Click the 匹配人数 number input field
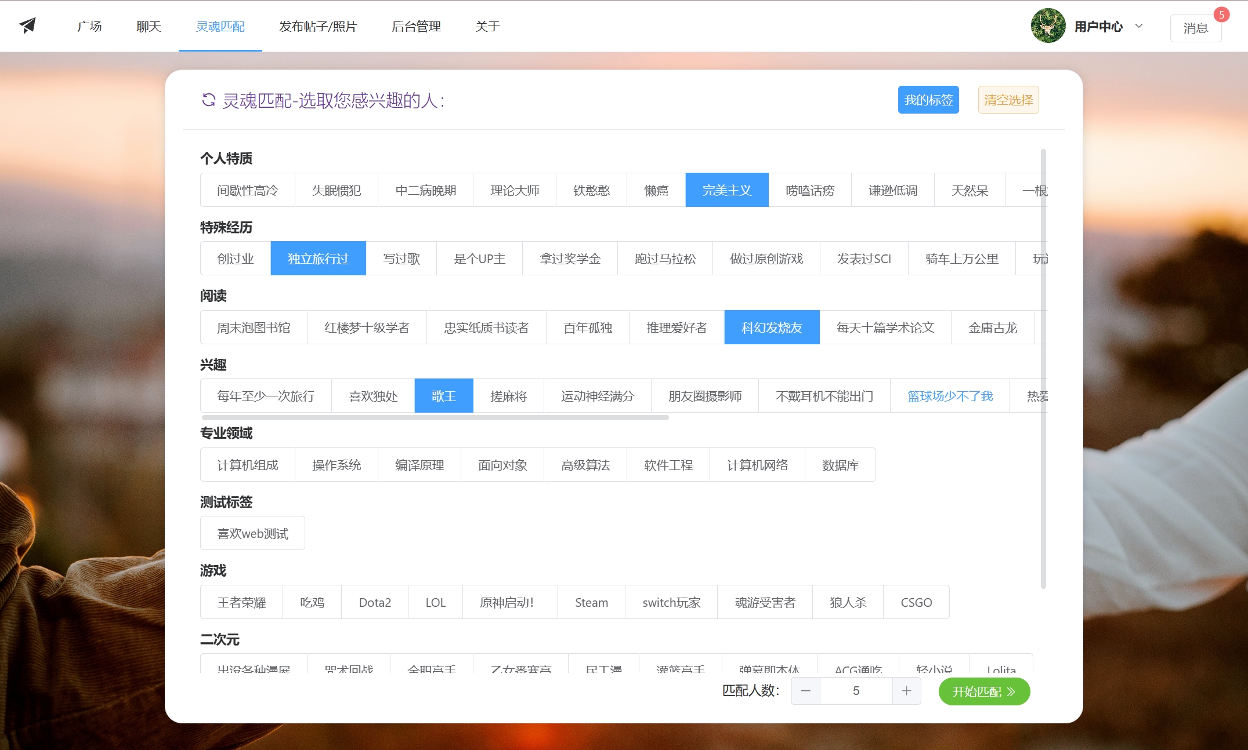The height and width of the screenshot is (750, 1248). [x=856, y=691]
